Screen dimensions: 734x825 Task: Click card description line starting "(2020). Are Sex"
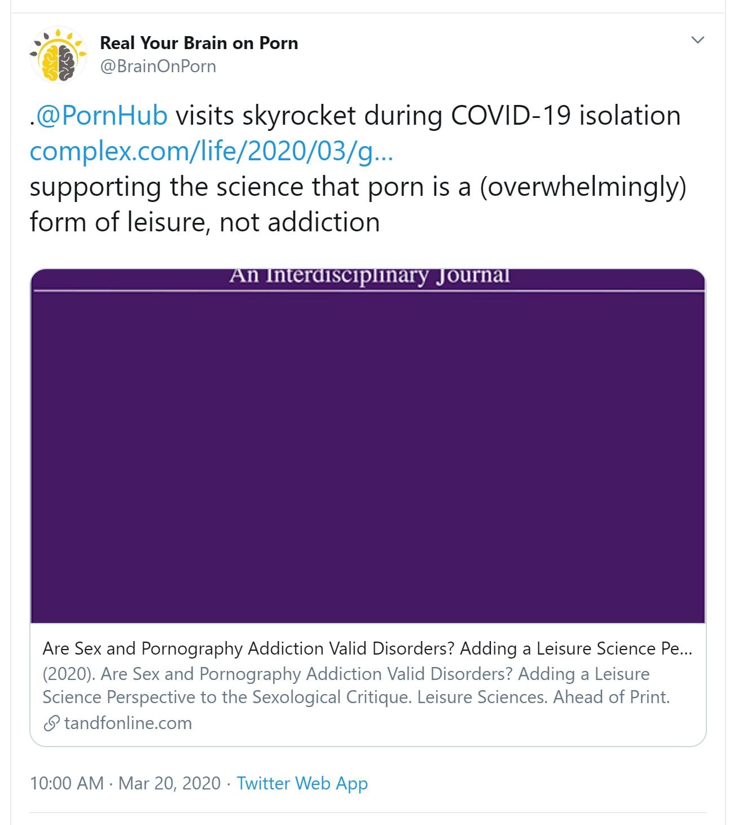345,674
